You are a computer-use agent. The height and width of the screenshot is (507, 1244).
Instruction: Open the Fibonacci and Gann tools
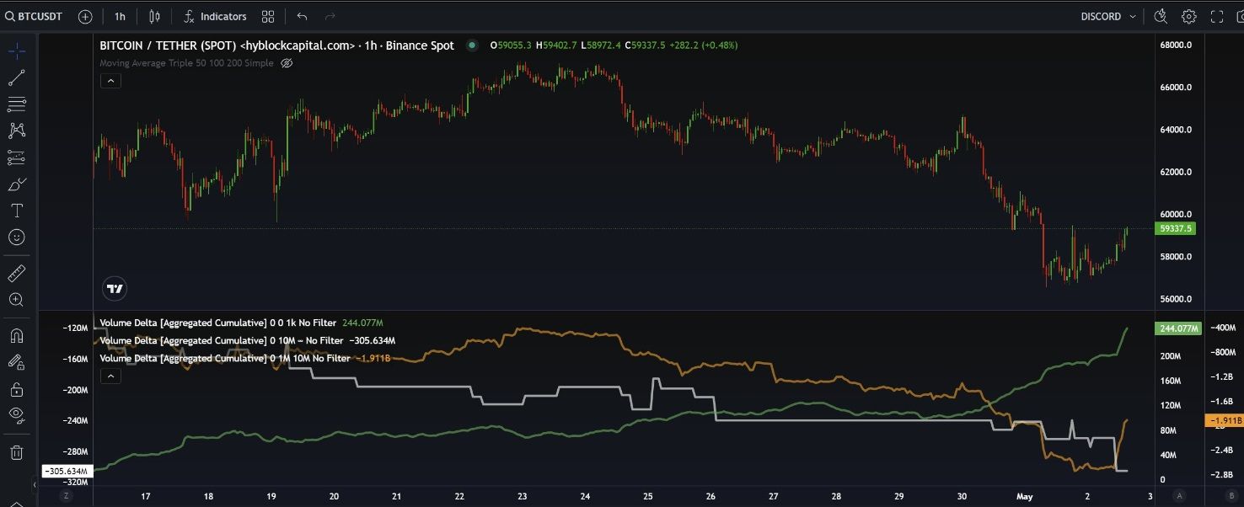tap(16, 104)
